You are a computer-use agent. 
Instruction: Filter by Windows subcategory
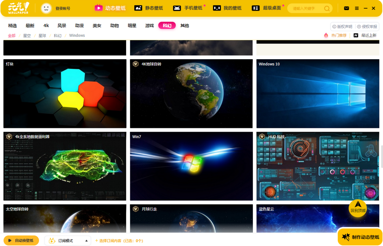point(77,35)
